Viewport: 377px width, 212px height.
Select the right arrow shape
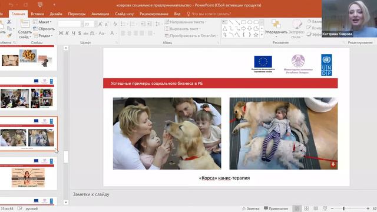243,29
